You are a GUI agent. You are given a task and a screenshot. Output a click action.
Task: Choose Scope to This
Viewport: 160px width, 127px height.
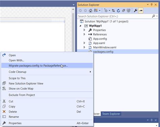point(47,78)
